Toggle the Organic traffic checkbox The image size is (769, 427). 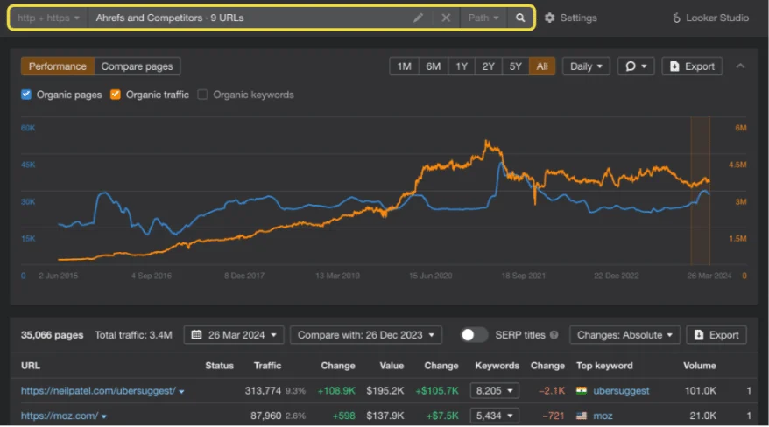click(116, 94)
